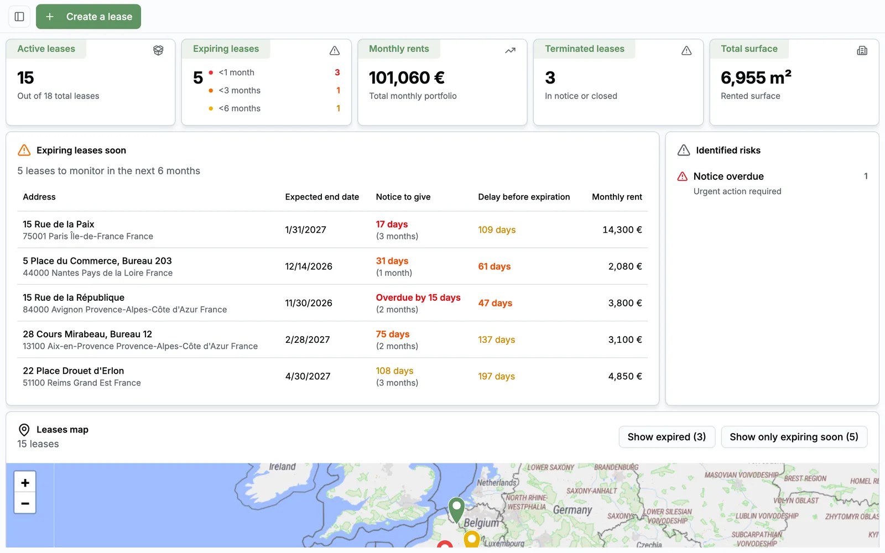Open the 15 Rue de la République lease
This screenshot has height=553, width=885.
click(x=332, y=303)
